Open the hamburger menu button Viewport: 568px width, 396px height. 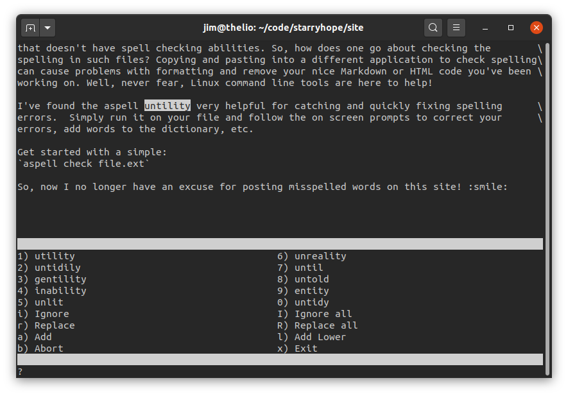tap(456, 28)
